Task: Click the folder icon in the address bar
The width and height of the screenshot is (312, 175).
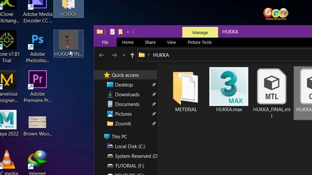Action: 142,55
